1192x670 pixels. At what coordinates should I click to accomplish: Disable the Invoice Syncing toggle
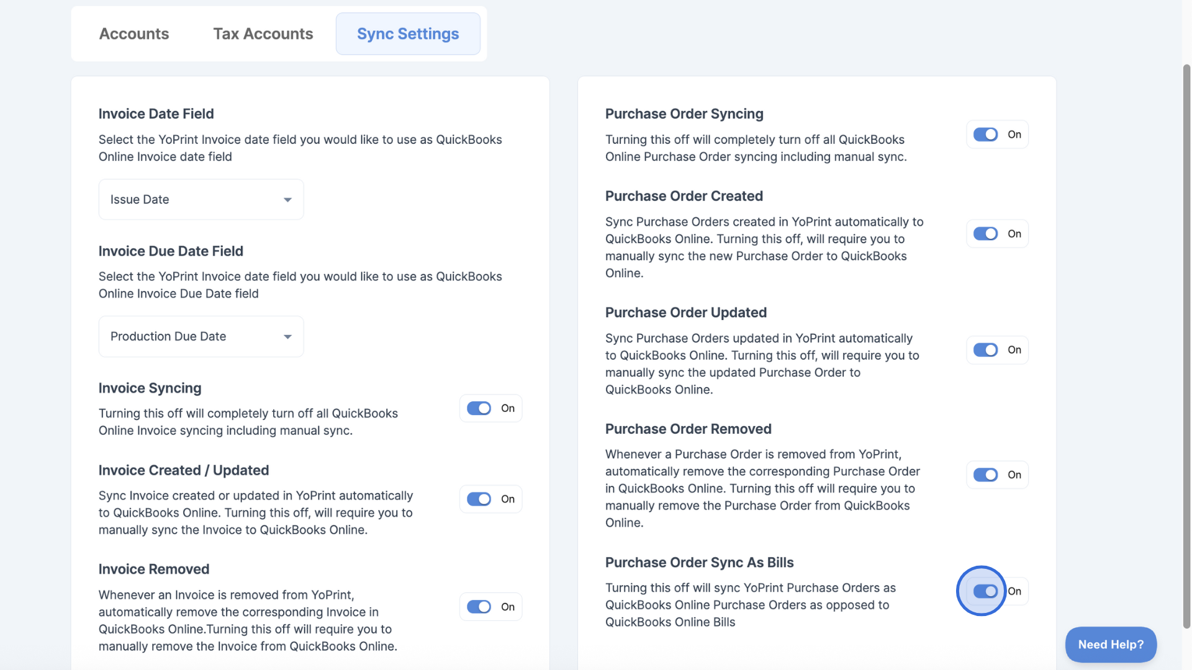[x=479, y=408]
